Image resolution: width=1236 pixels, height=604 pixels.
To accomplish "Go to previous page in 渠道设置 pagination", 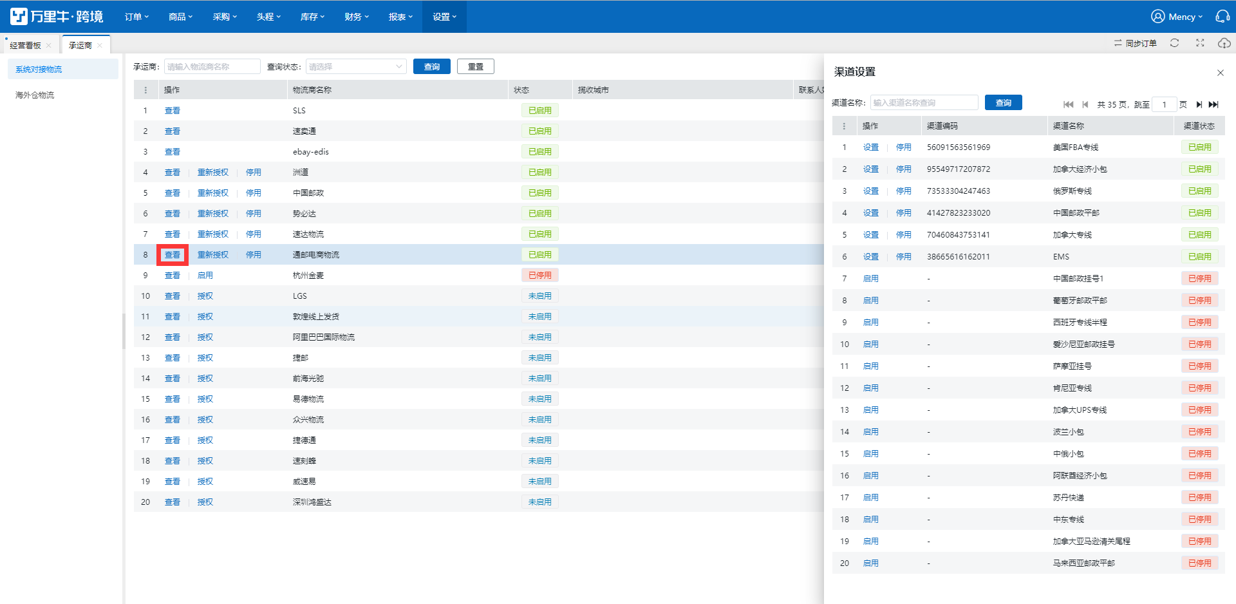I will pyautogui.click(x=1085, y=104).
